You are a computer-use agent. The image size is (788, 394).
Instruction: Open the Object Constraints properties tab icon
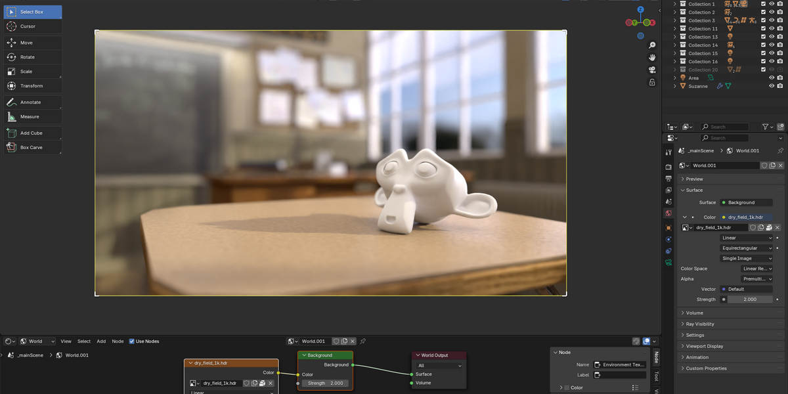point(668,251)
